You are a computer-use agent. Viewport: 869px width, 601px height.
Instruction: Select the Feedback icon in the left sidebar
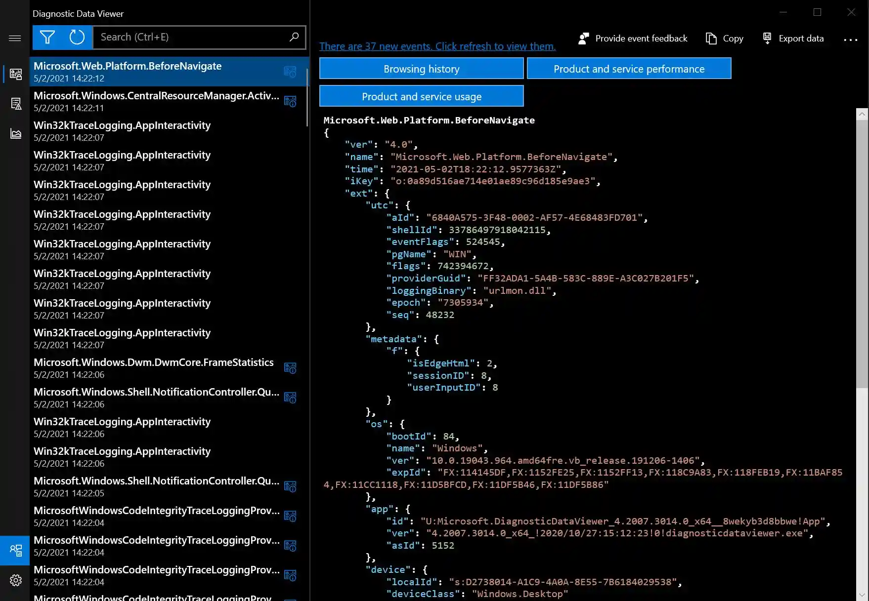15,550
